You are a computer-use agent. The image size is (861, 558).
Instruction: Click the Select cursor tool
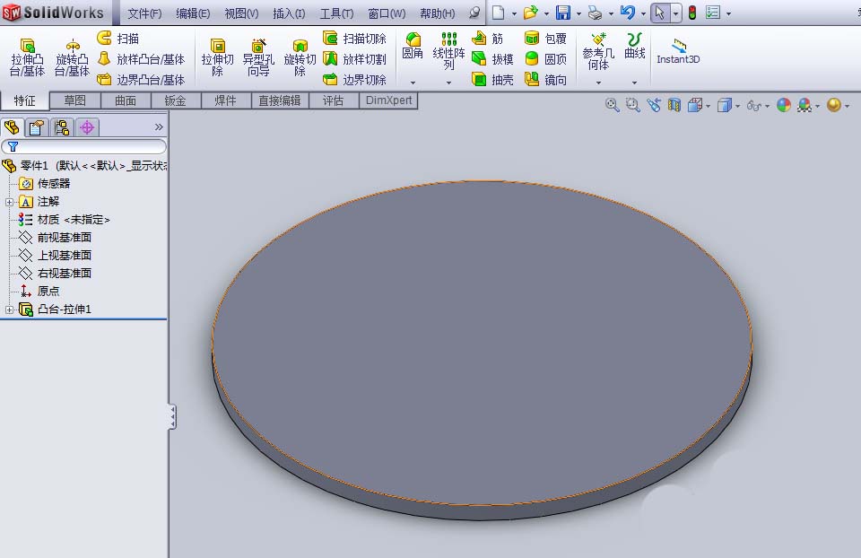click(660, 12)
